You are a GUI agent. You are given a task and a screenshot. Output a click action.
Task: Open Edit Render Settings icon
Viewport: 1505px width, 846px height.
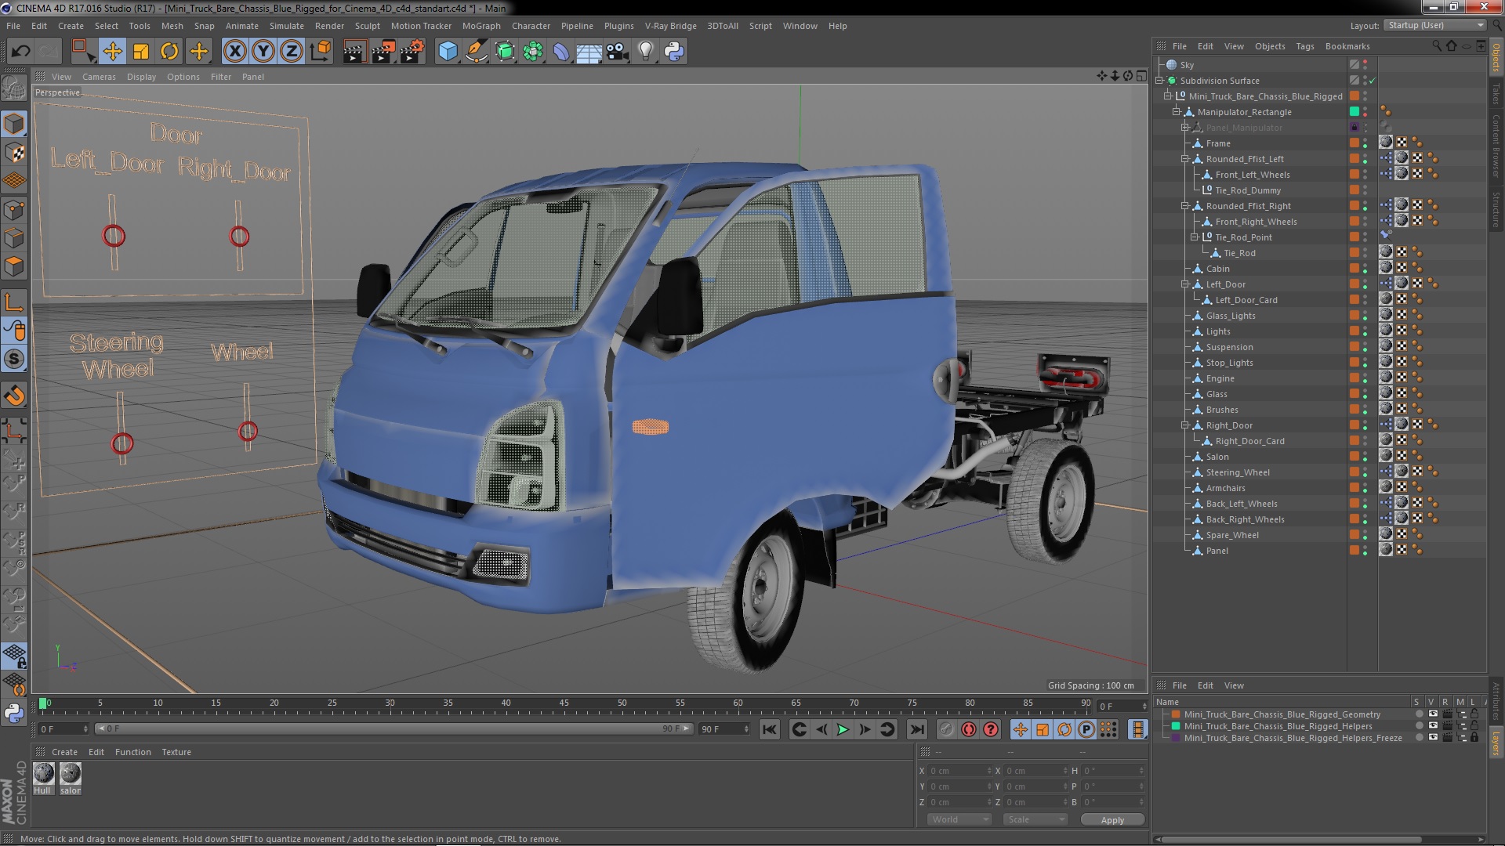412,52
